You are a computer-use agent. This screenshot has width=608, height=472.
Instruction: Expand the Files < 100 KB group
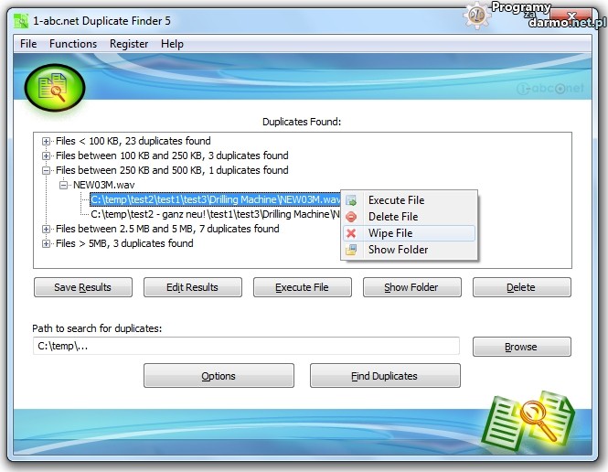pos(47,142)
